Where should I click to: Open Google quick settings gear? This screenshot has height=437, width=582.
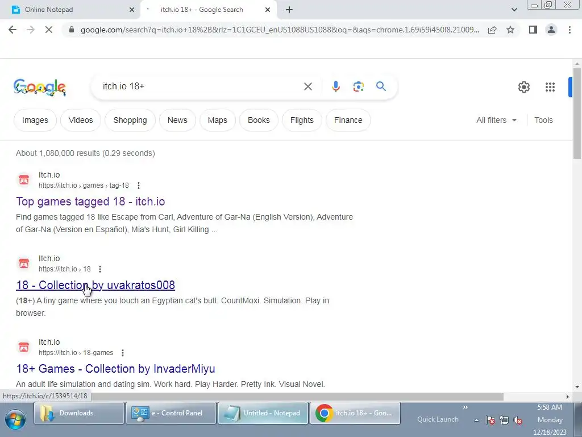tap(523, 87)
